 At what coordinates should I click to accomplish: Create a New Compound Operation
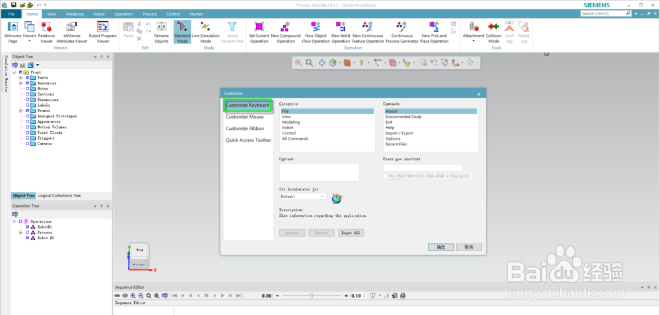click(286, 32)
